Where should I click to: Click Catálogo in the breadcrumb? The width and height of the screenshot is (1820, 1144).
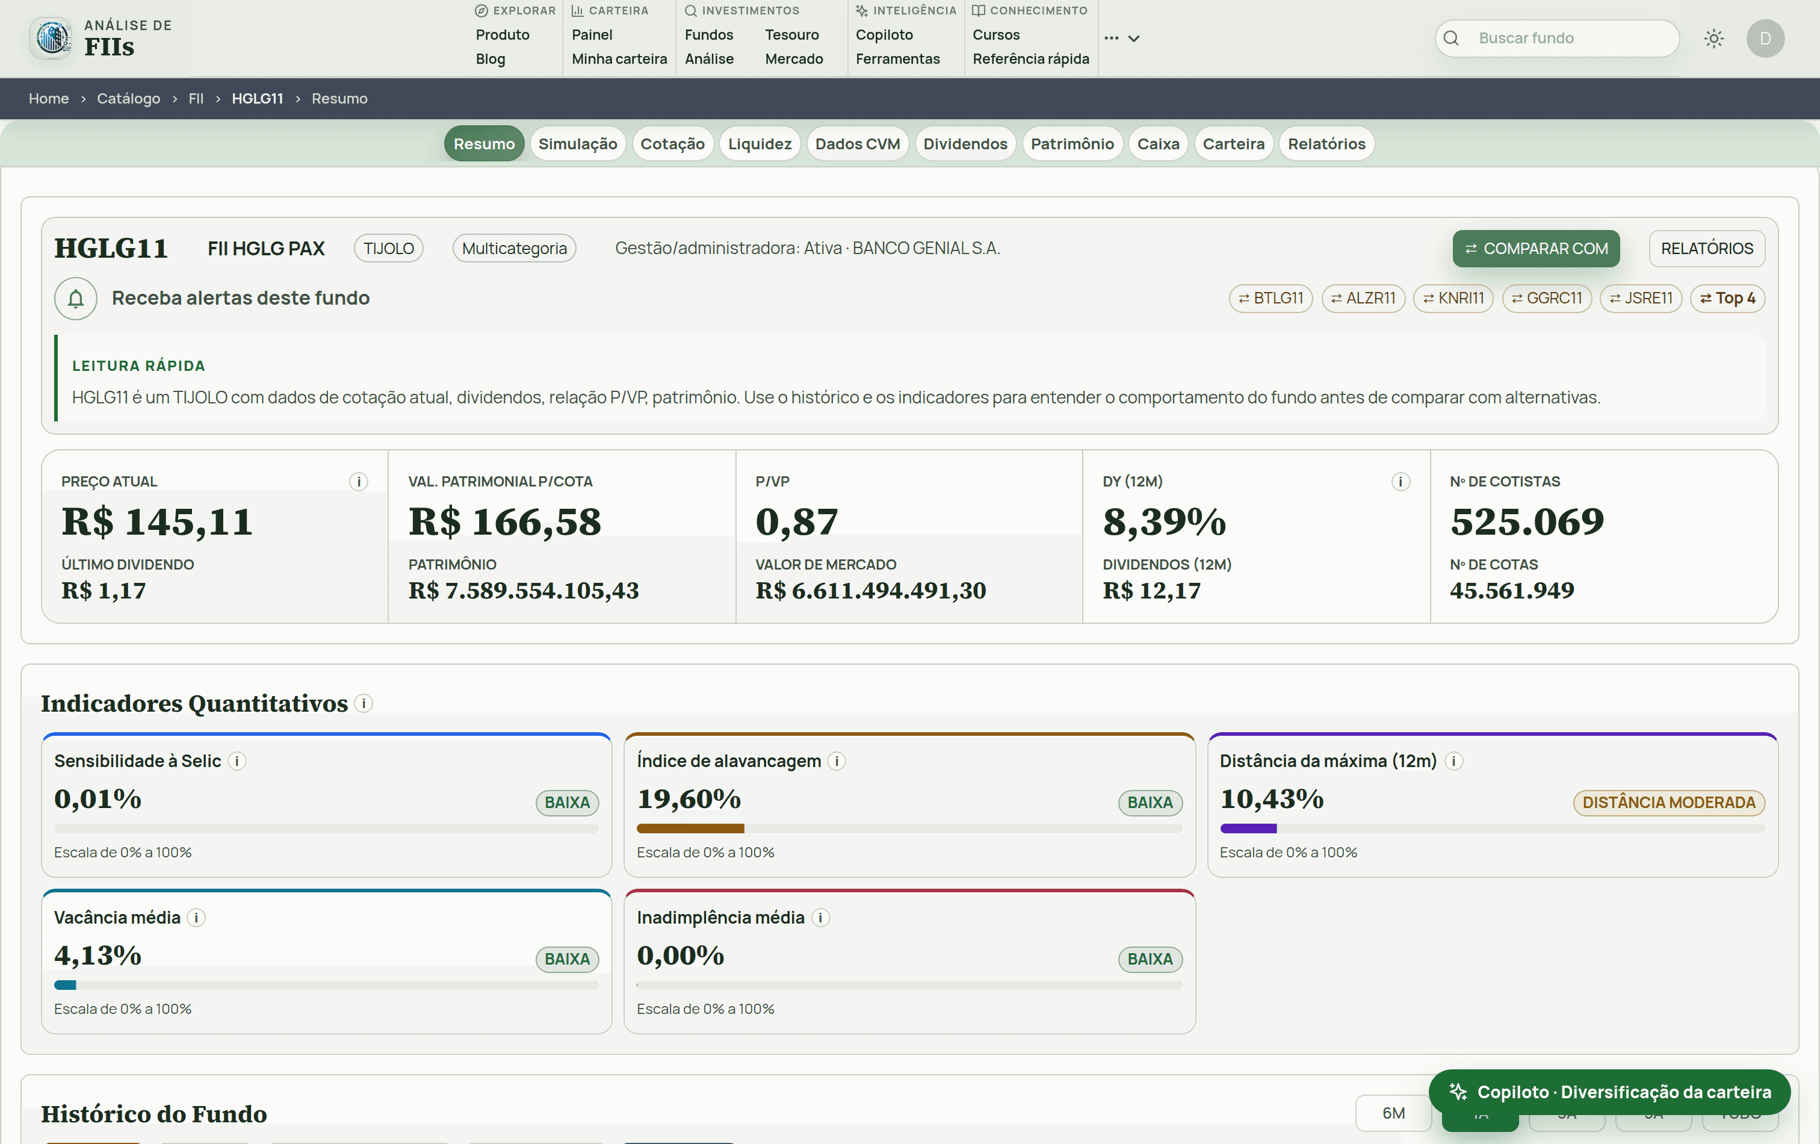[128, 98]
